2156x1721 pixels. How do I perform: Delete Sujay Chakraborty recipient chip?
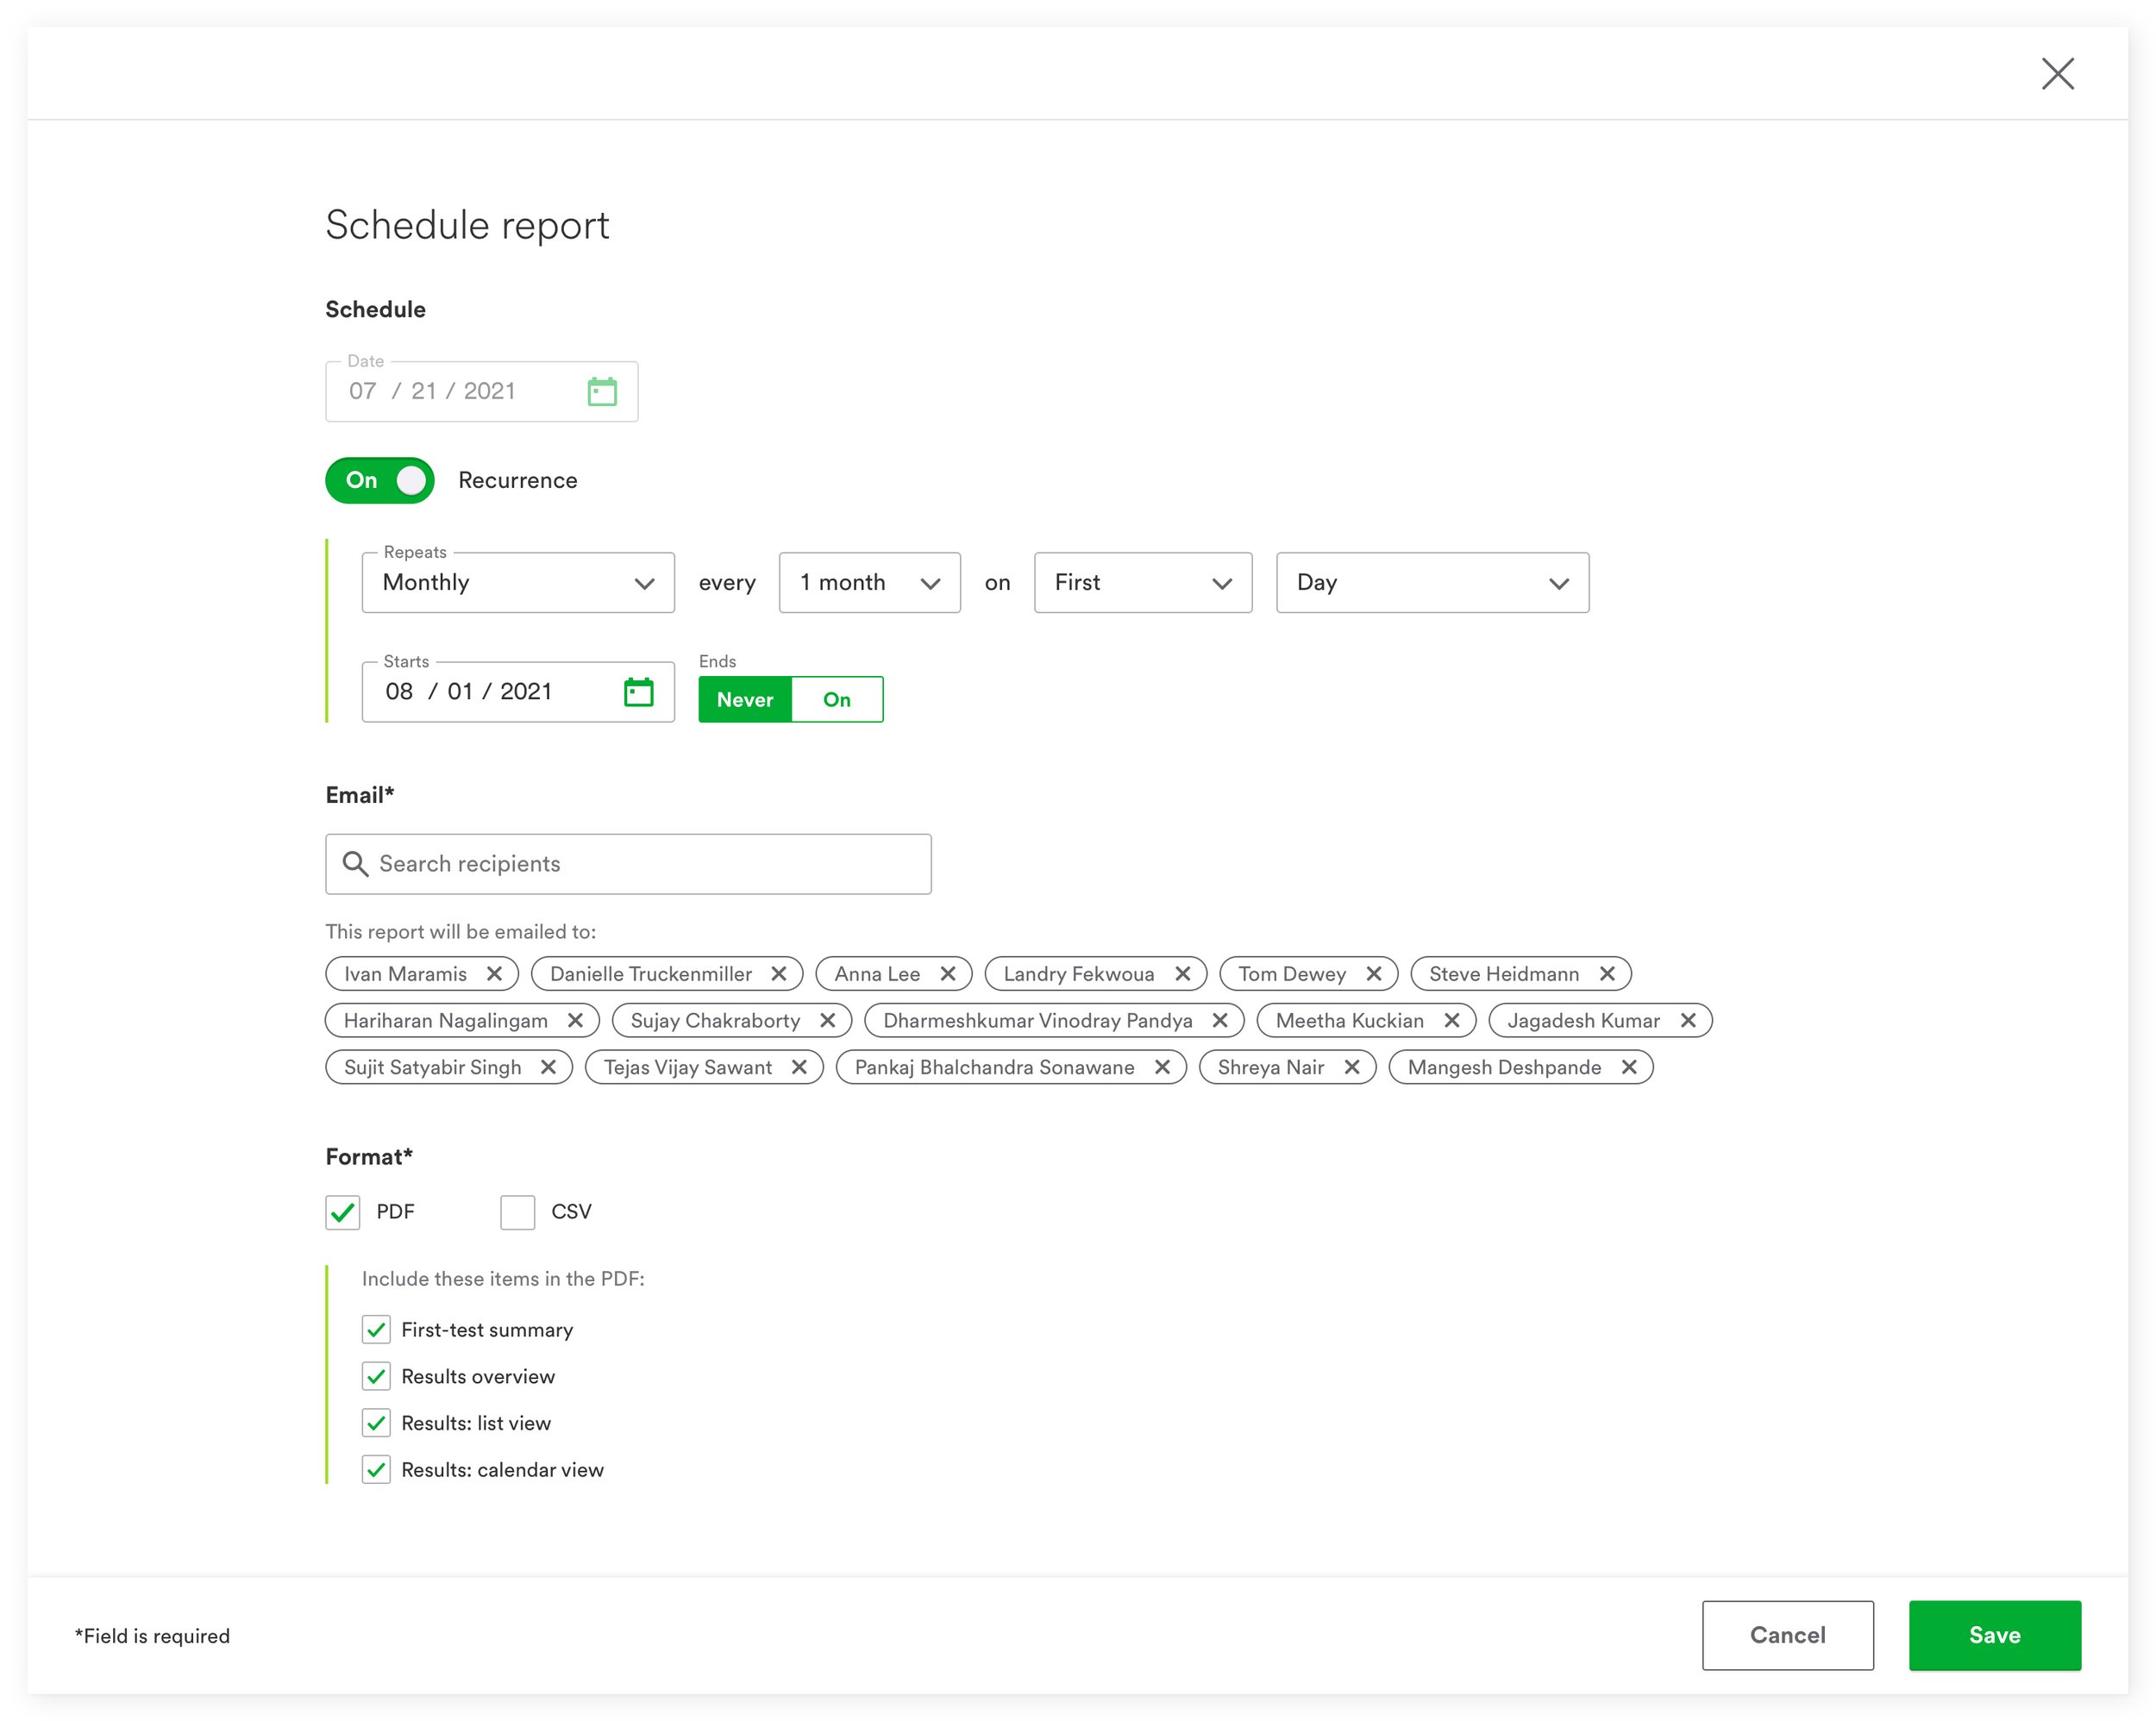(827, 1020)
